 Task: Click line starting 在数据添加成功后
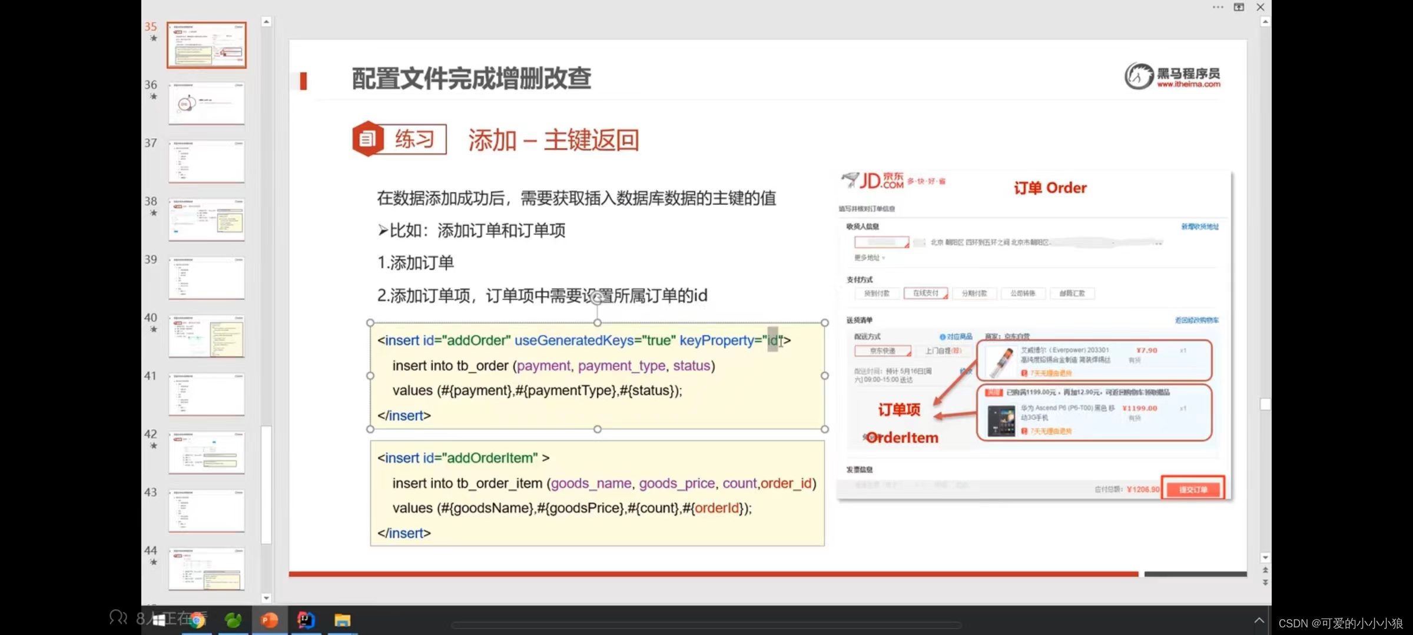(x=576, y=198)
